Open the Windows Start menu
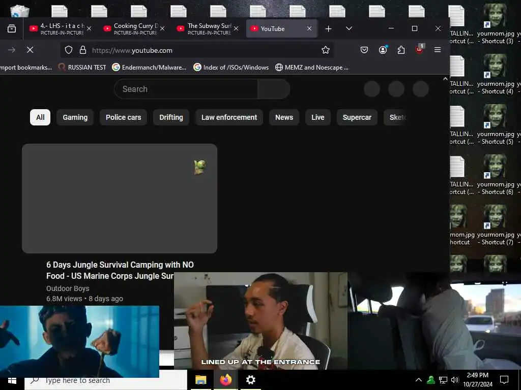 pos(12,380)
